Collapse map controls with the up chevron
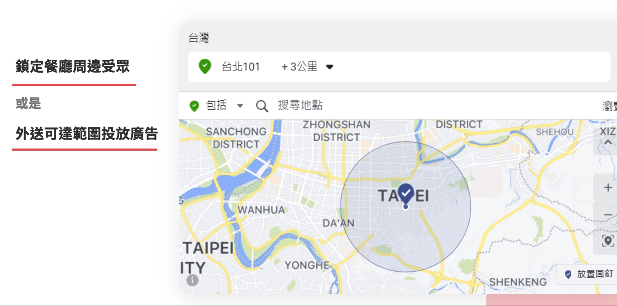This screenshot has height=306, width=617. pyautogui.click(x=608, y=142)
